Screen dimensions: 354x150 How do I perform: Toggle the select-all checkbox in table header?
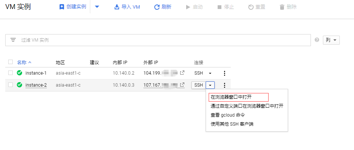[10, 62]
